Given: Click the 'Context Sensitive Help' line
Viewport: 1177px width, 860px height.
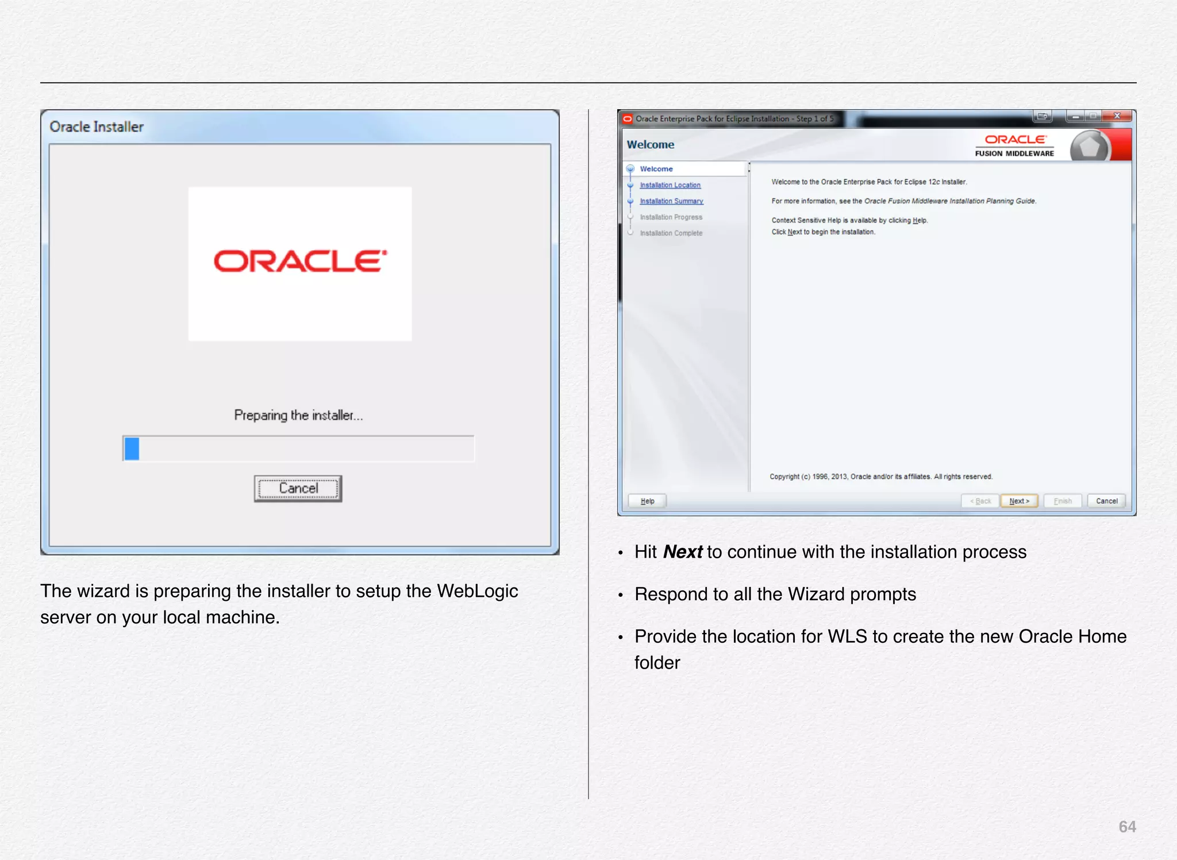Looking at the screenshot, I should [x=849, y=221].
